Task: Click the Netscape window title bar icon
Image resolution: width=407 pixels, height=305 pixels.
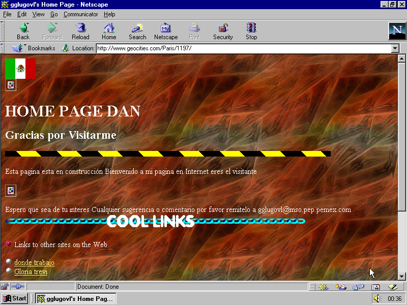Action: coord(5,5)
